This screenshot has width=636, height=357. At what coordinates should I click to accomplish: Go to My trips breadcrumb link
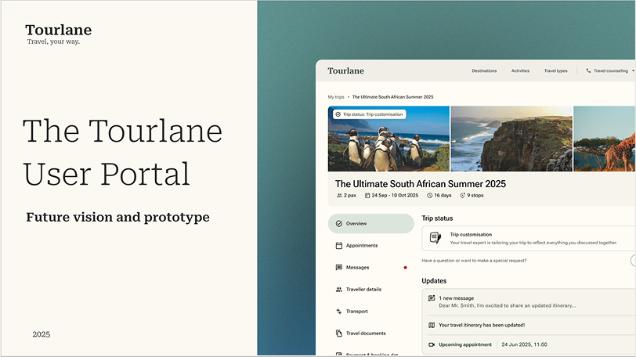tap(335, 97)
